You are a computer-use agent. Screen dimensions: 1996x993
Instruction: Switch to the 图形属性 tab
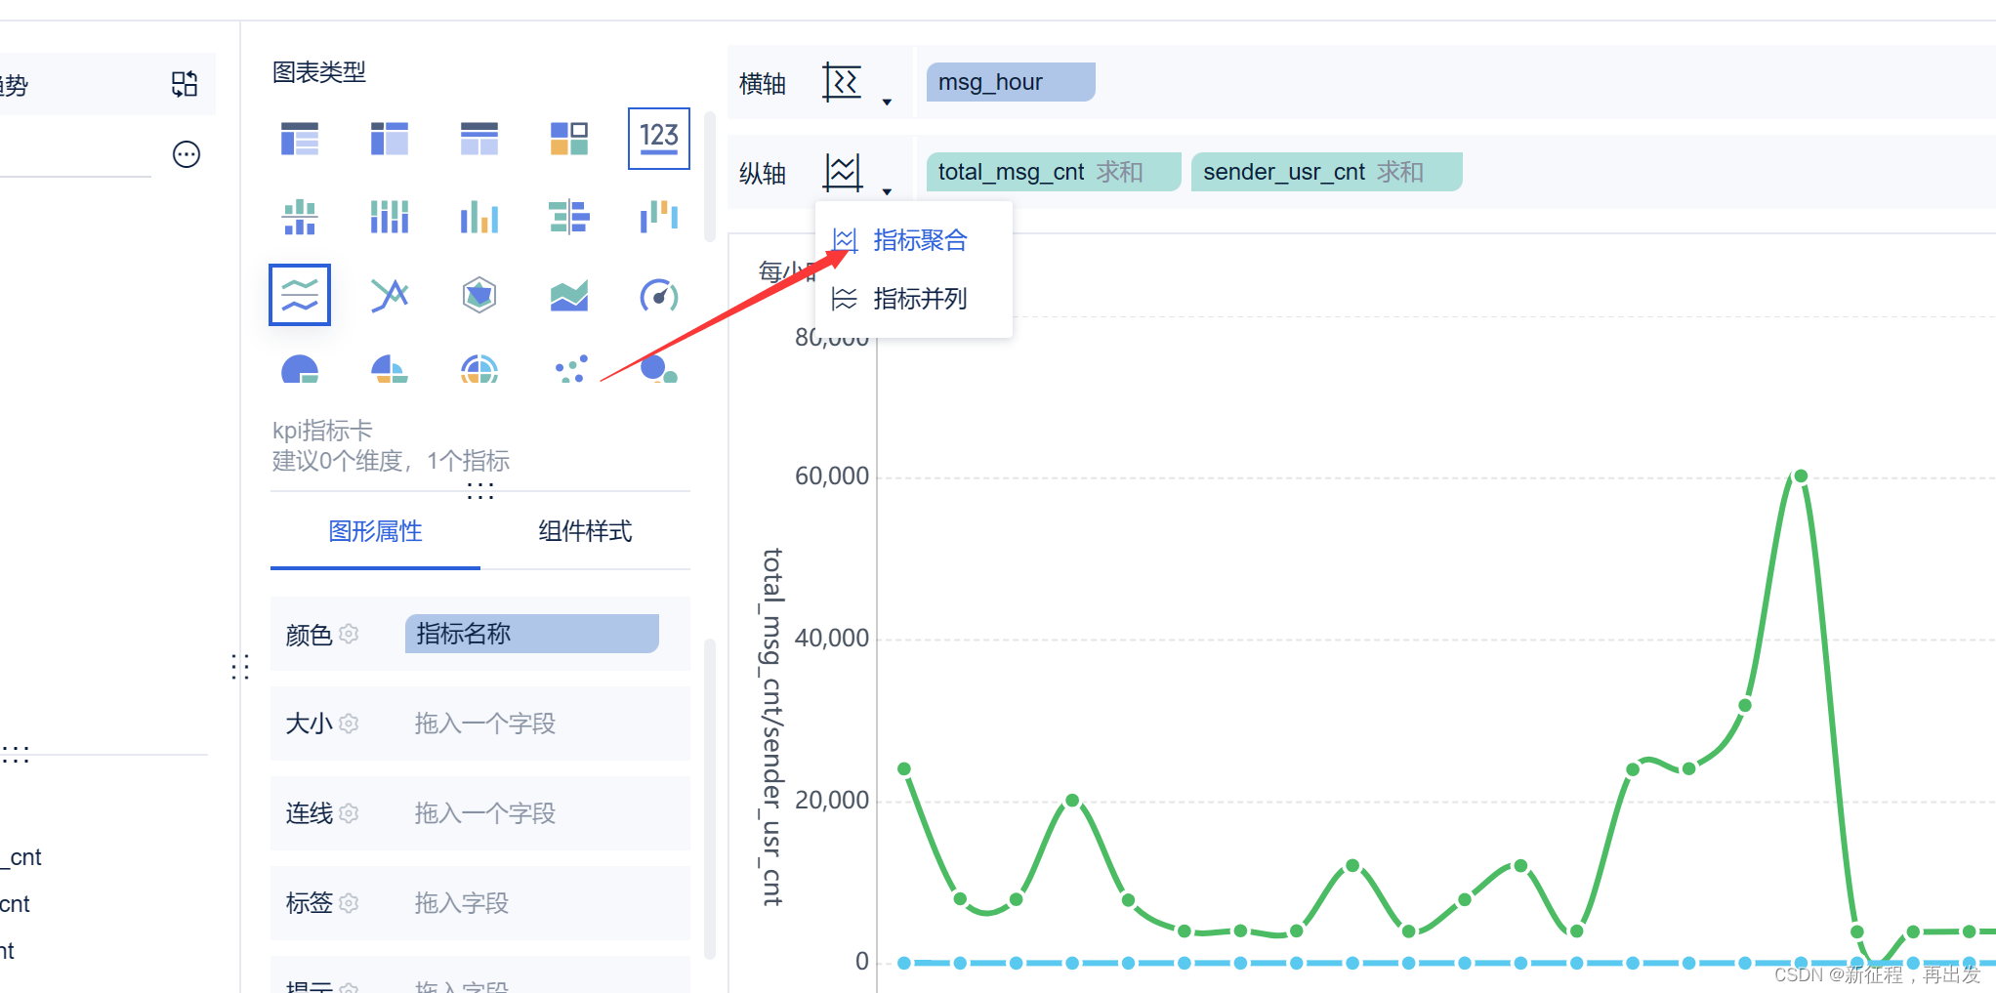(375, 531)
